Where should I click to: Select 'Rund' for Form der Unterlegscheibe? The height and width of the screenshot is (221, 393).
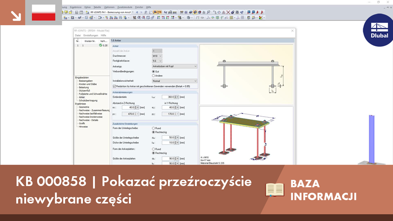(x=154, y=128)
